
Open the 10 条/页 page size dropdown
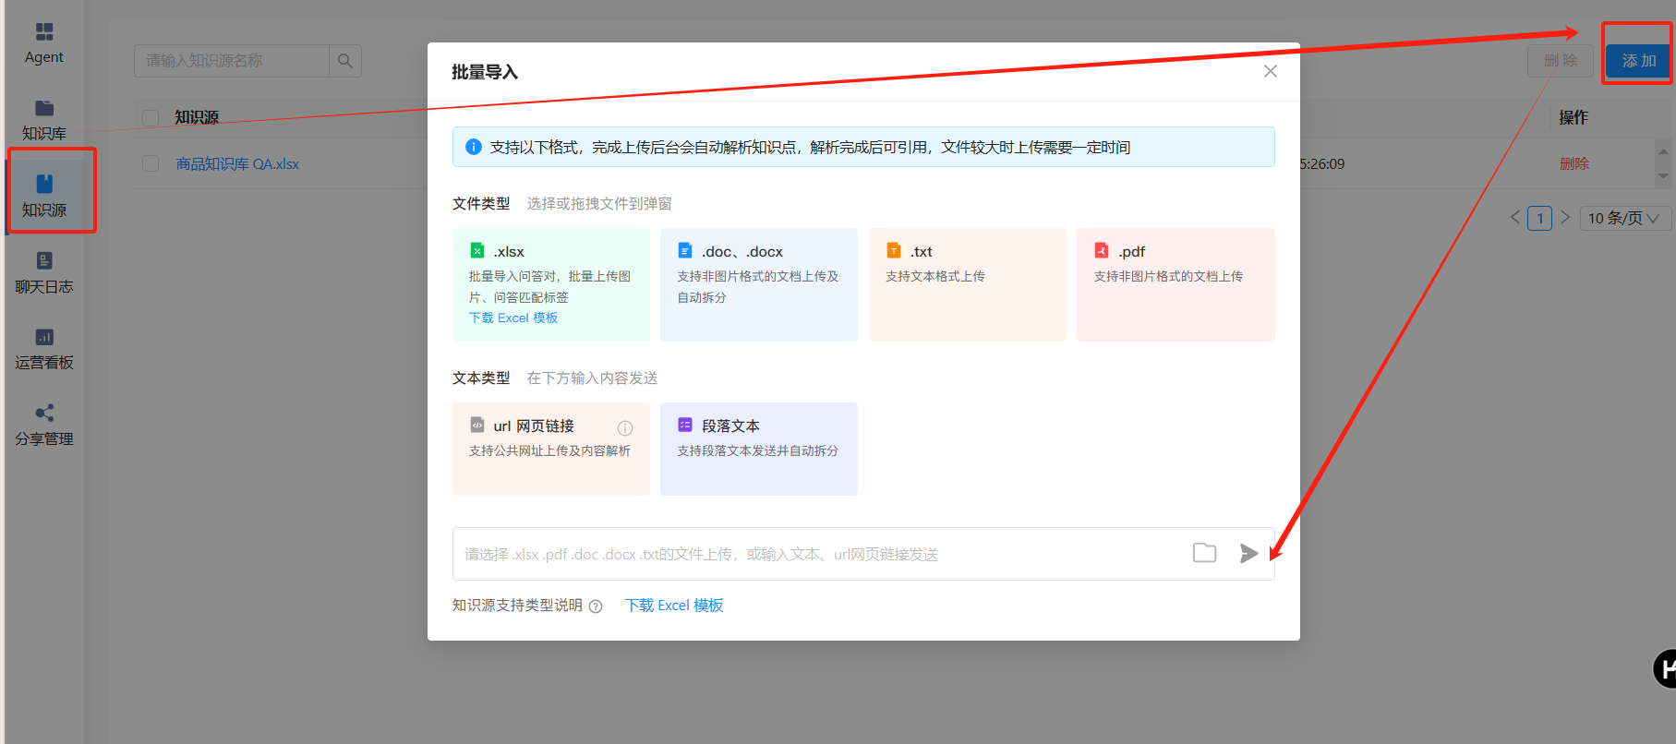pos(1625,218)
